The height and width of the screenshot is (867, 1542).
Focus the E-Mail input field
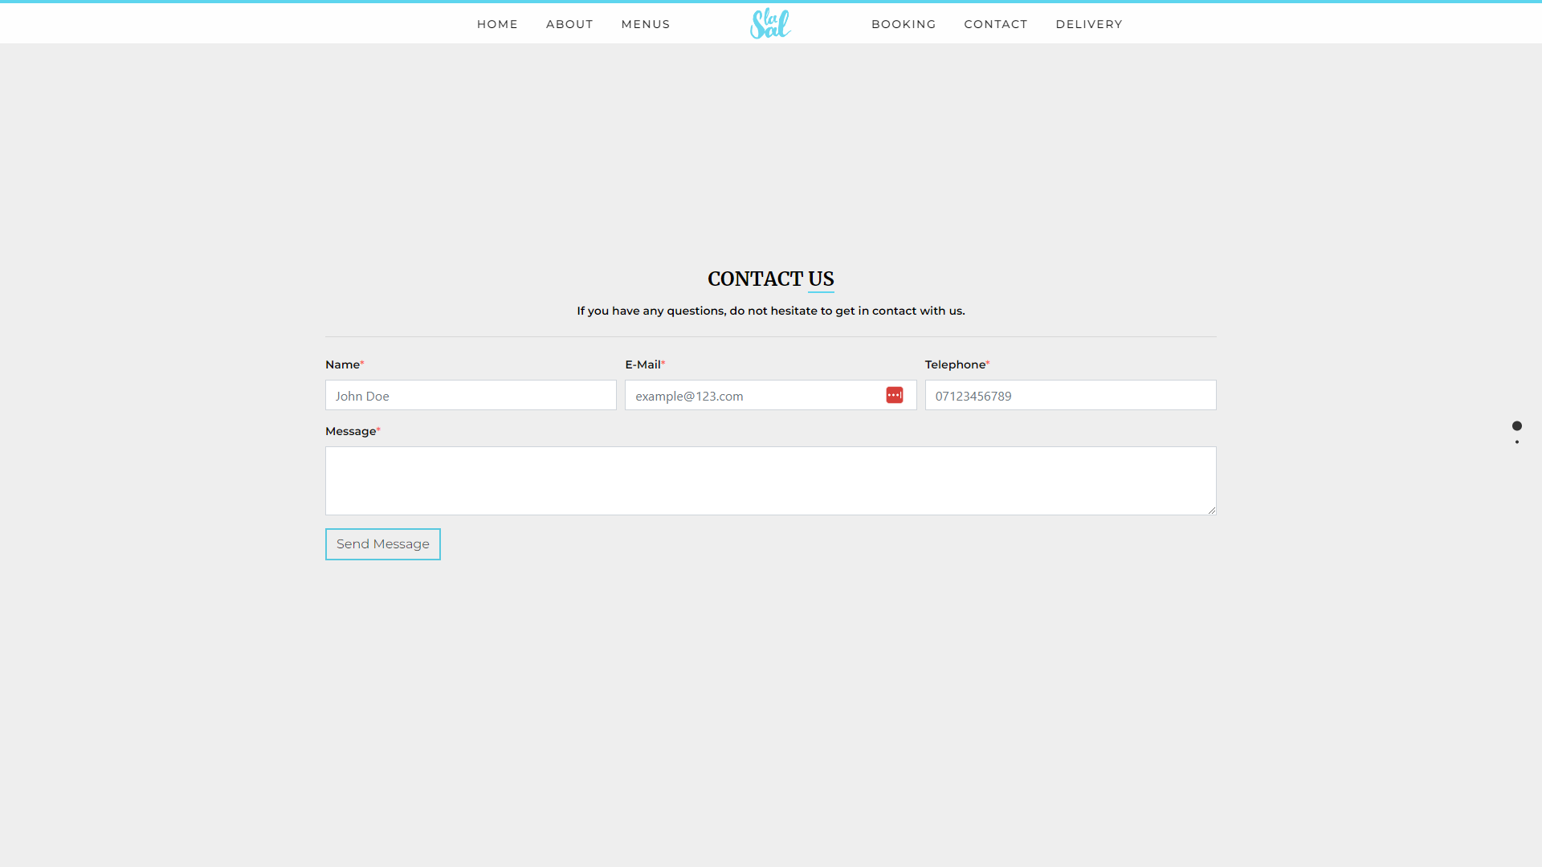[x=770, y=395]
